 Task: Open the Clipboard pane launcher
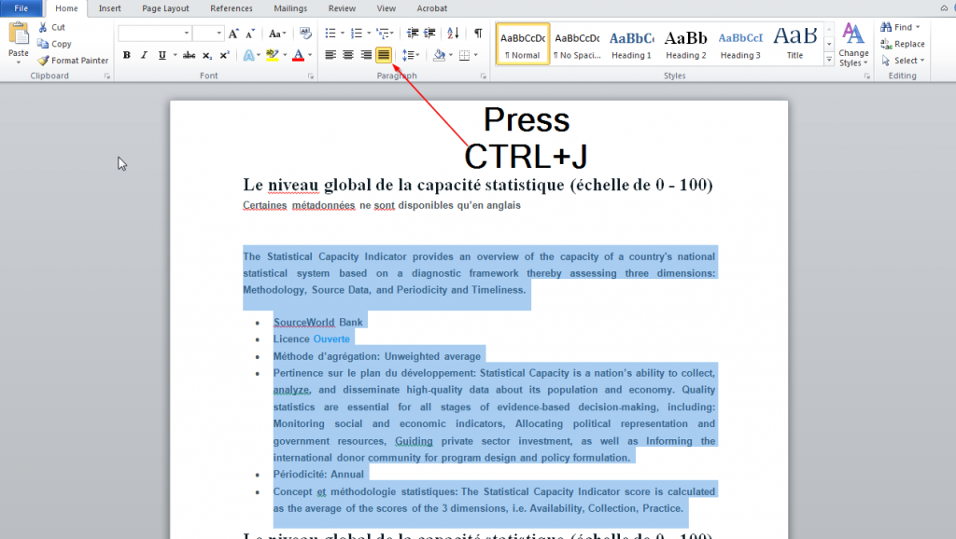(106, 76)
